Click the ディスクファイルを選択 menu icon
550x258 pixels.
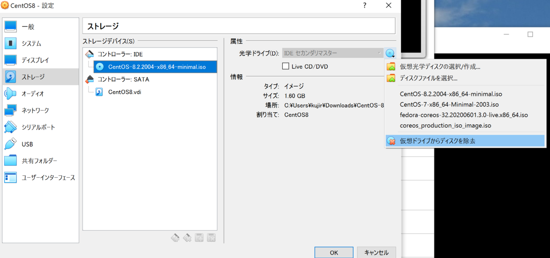point(391,78)
